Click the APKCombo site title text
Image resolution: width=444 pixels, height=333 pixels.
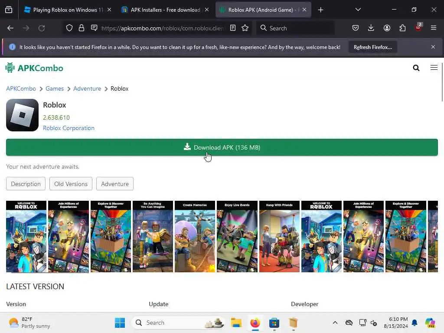pyautogui.click(x=40, y=68)
